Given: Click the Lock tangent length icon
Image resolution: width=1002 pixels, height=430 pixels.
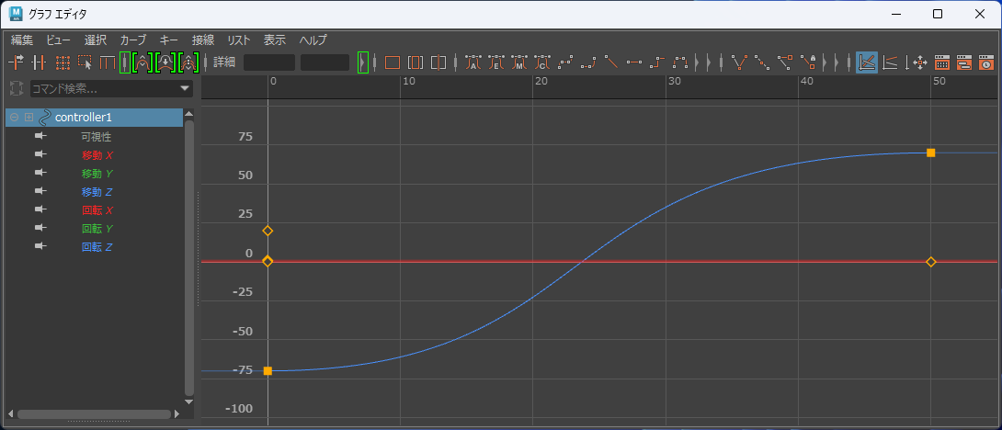Looking at the screenshot, I should pos(808,62).
